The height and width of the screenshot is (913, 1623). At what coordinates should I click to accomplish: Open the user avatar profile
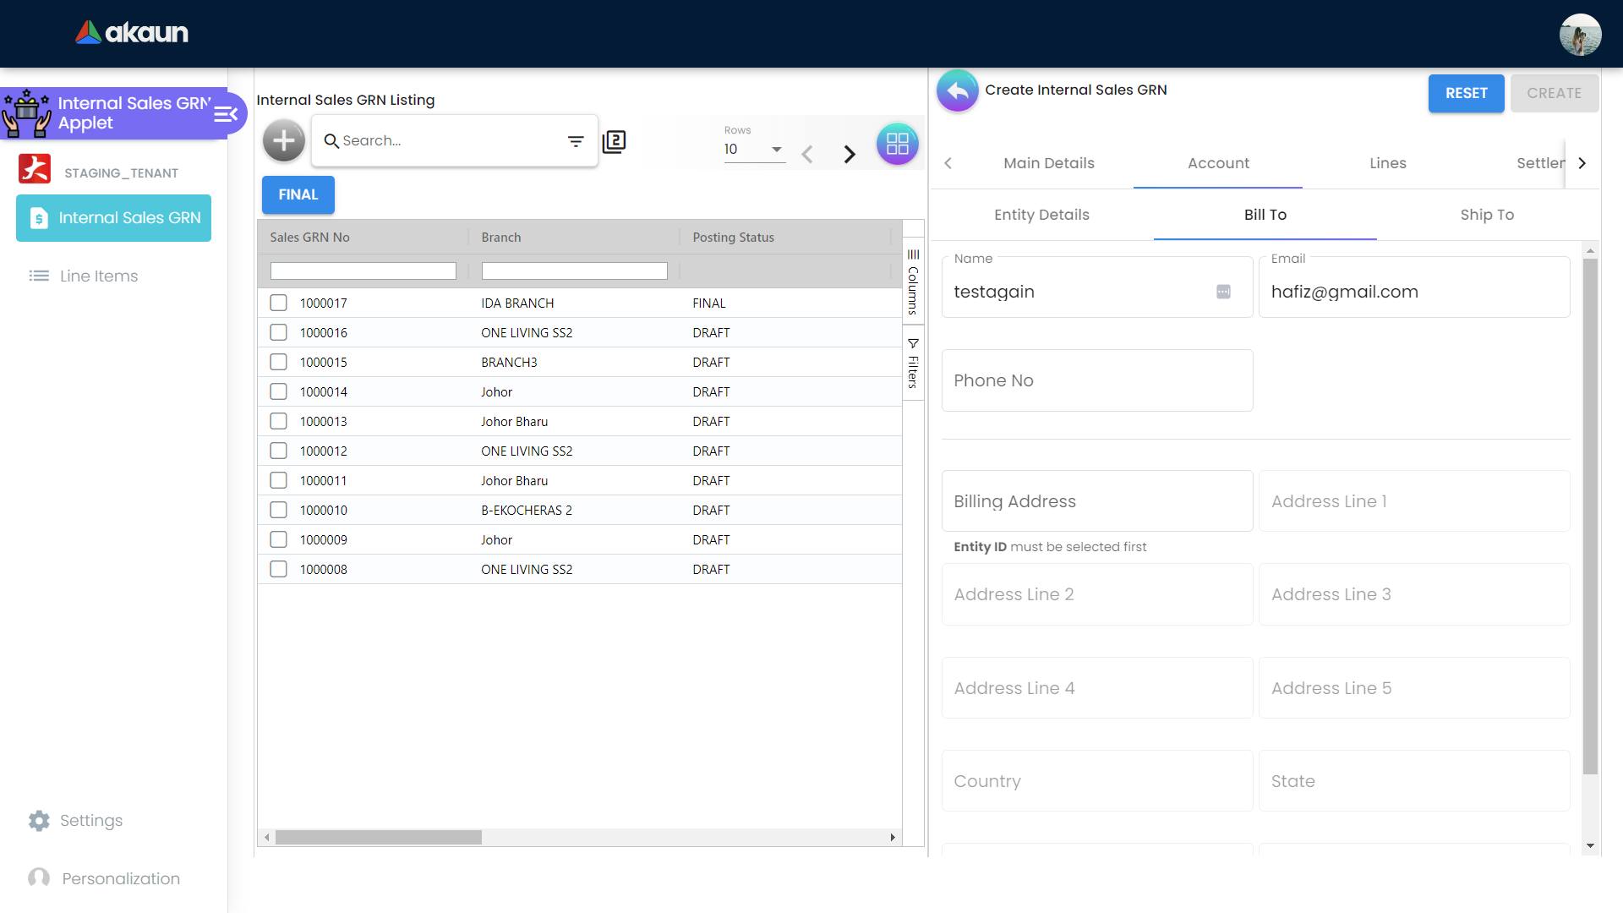point(1580,35)
